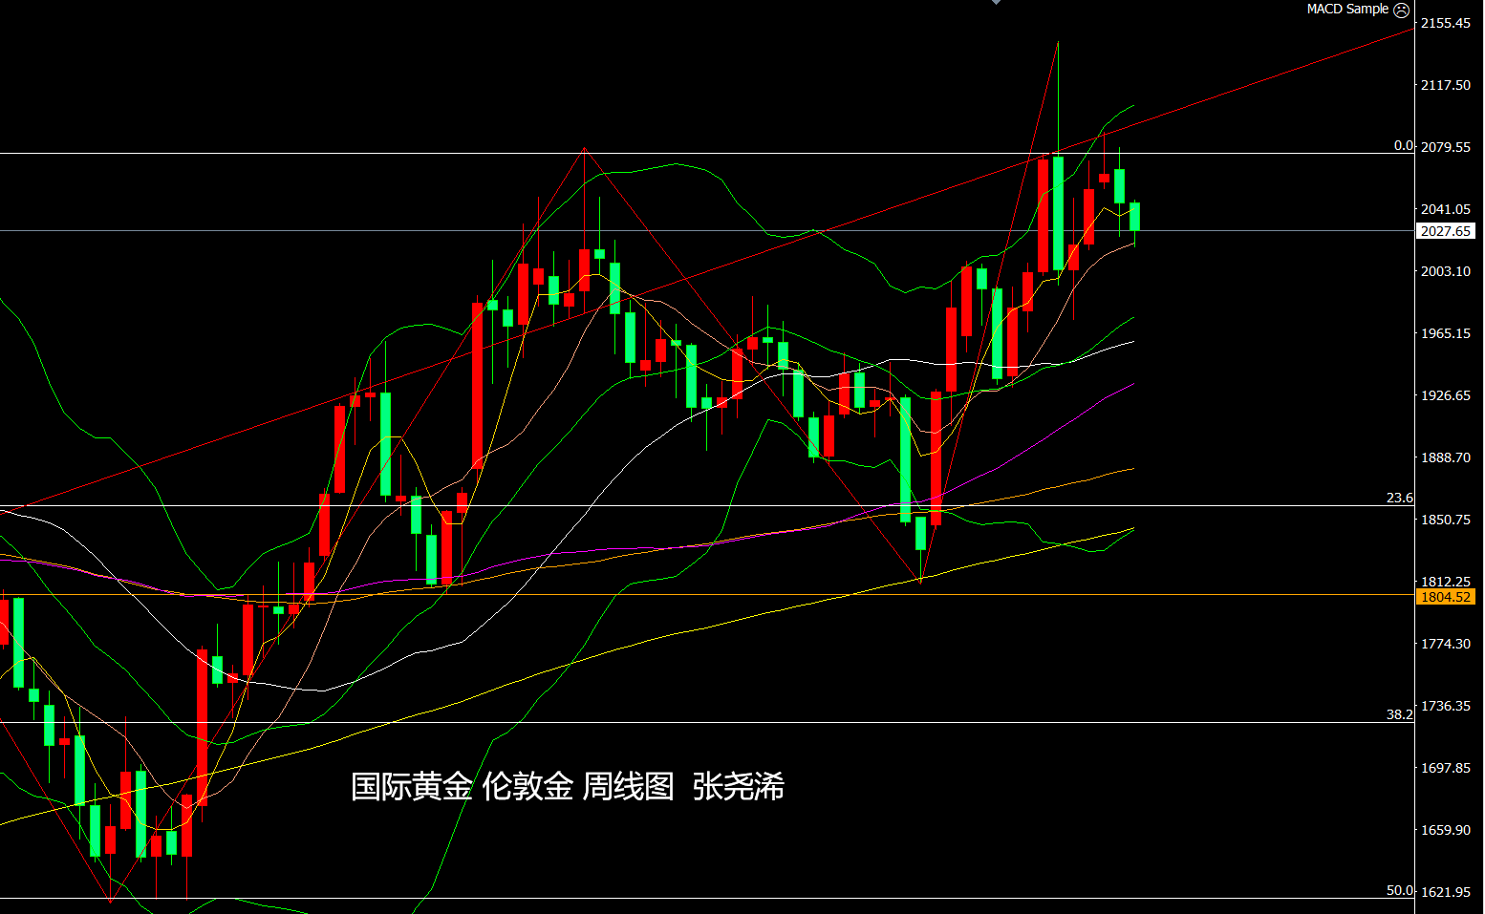
Task: Click the Fibonacci 50.0 level label
Action: [1400, 890]
